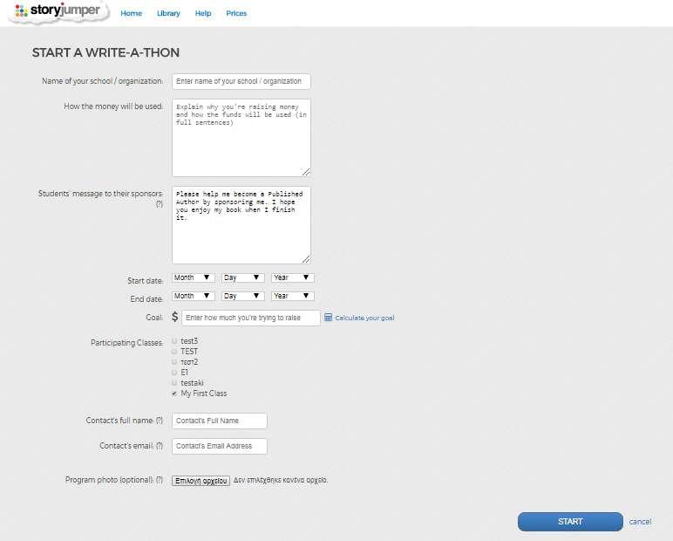The image size is (673, 541).
Task: Open help (?) for Contact's email
Action: tap(160, 446)
